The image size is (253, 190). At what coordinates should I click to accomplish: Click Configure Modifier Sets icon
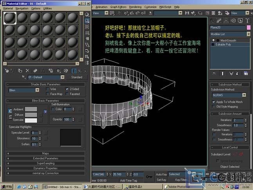246,74
